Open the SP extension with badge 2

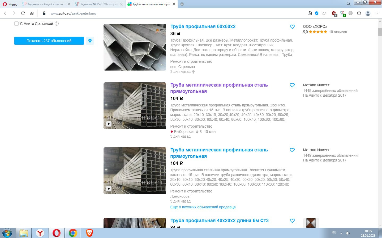coord(342,14)
